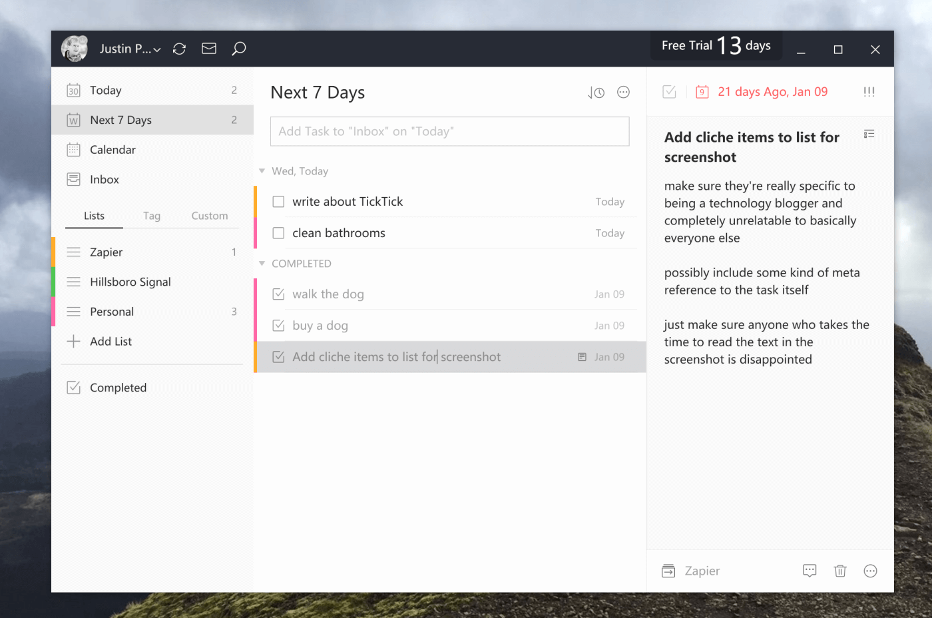Collapse the COMPLETED section
The height and width of the screenshot is (618, 932).
[262, 263]
